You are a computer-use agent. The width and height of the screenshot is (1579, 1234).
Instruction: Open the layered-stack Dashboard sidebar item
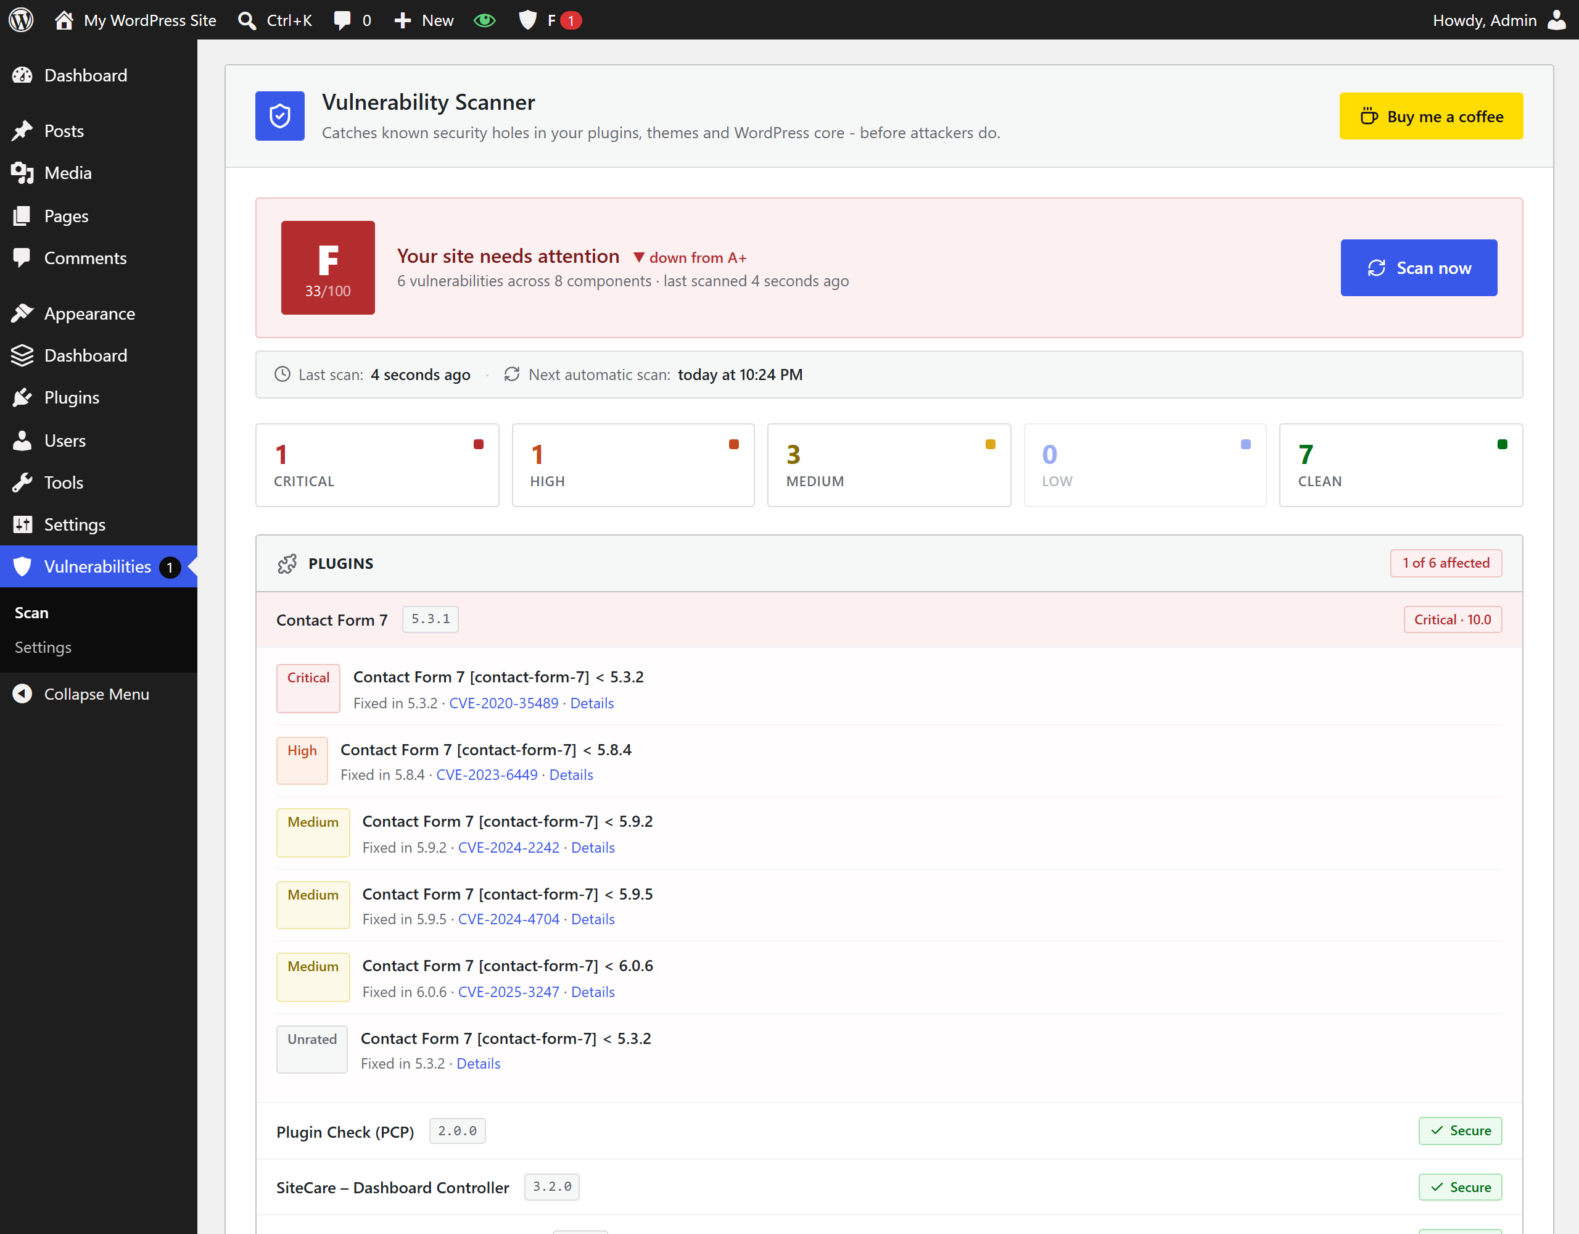tap(98, 355)
